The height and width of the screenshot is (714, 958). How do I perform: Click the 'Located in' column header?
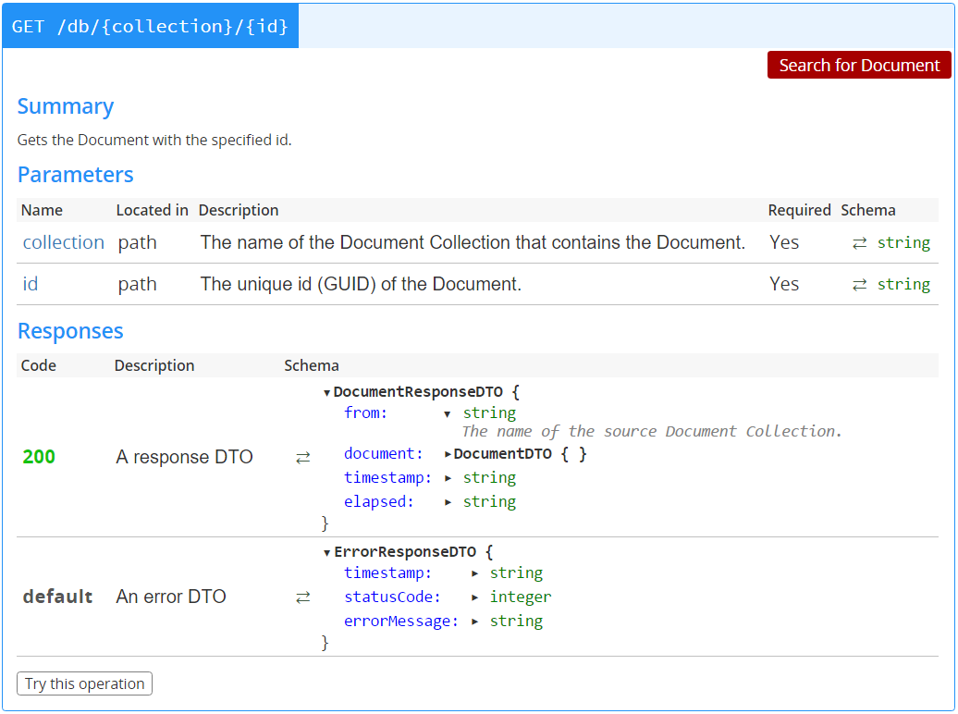[x=153, y=210]
